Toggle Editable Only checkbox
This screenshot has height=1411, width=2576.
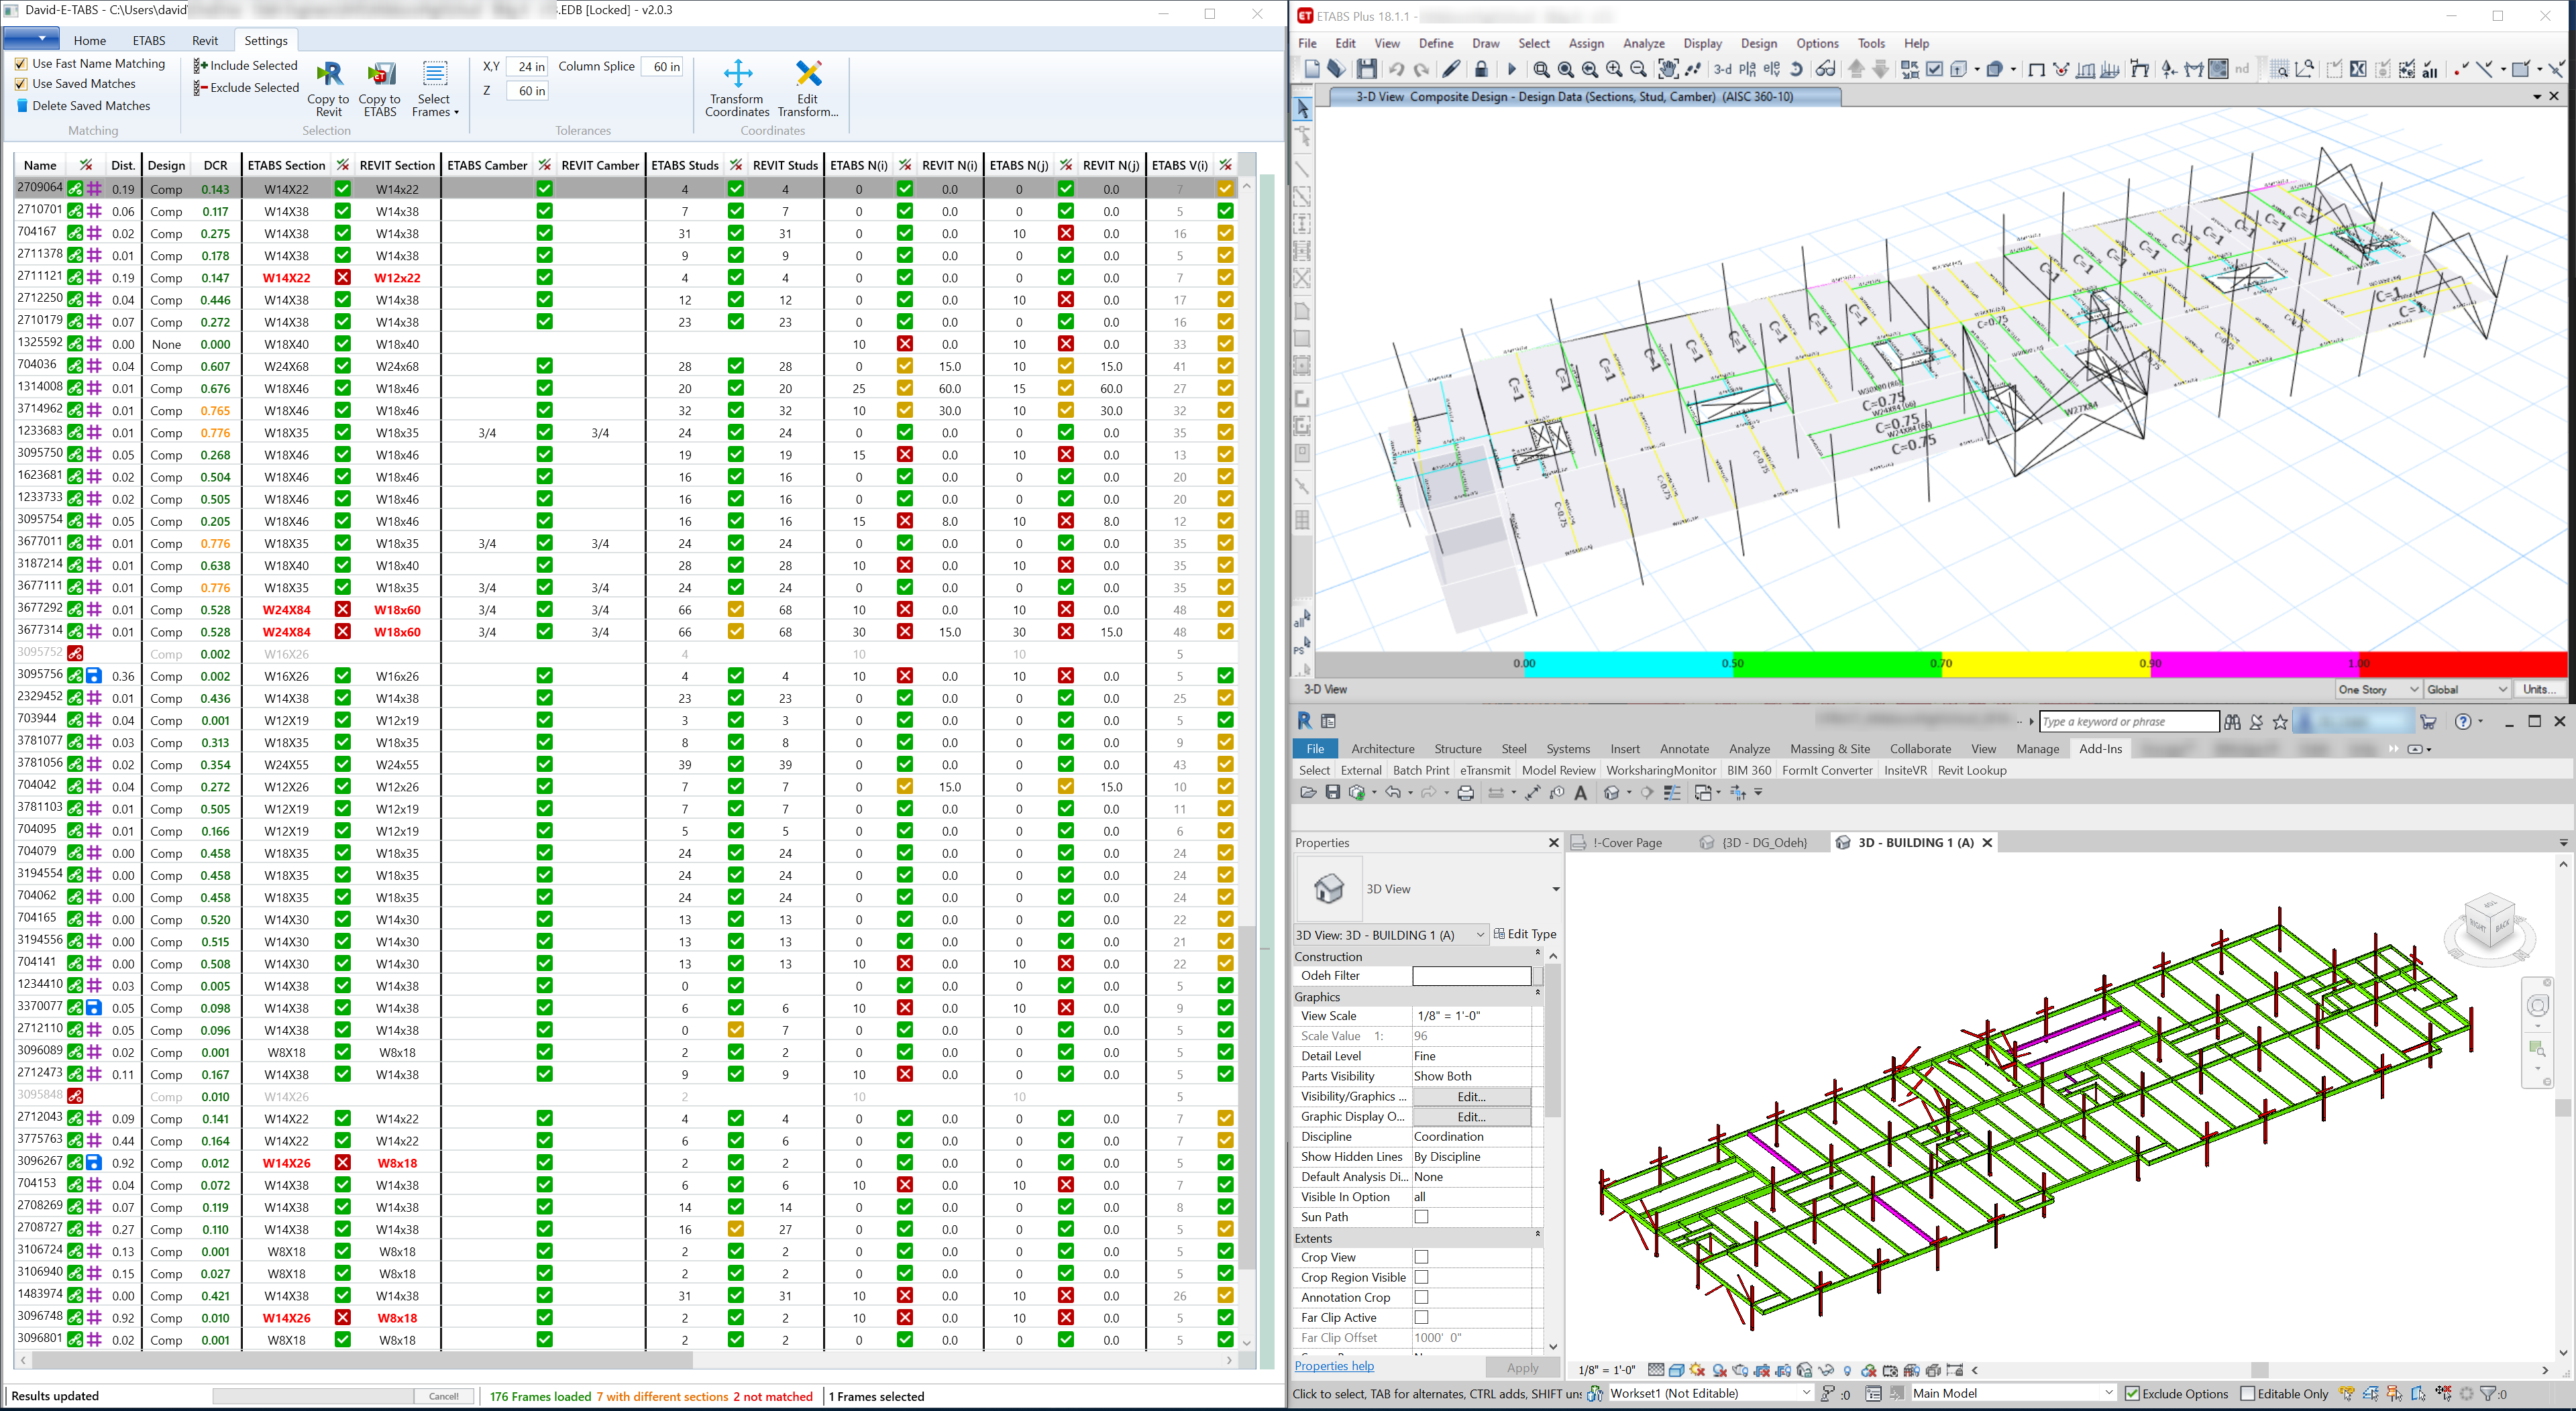pos(2247,1393)
